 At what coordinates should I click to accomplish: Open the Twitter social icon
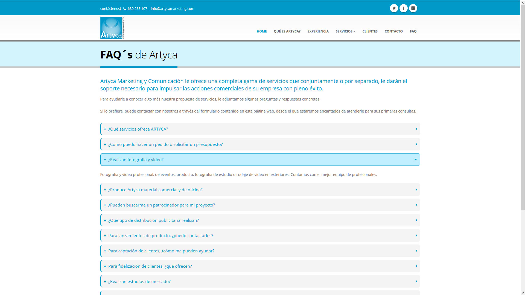[x=394, y=8]
